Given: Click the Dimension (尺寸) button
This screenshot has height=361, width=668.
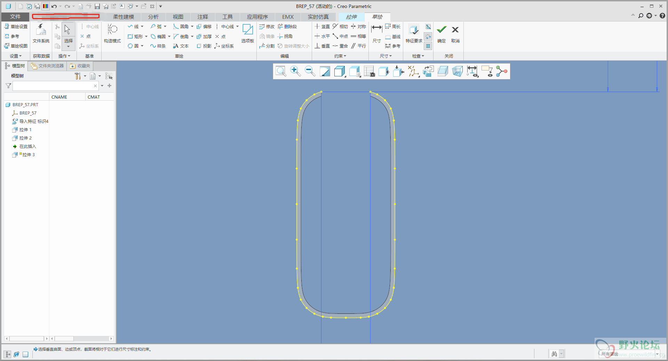Looking at the screenshot, I should pyautogui.click(x=376, y=34).
